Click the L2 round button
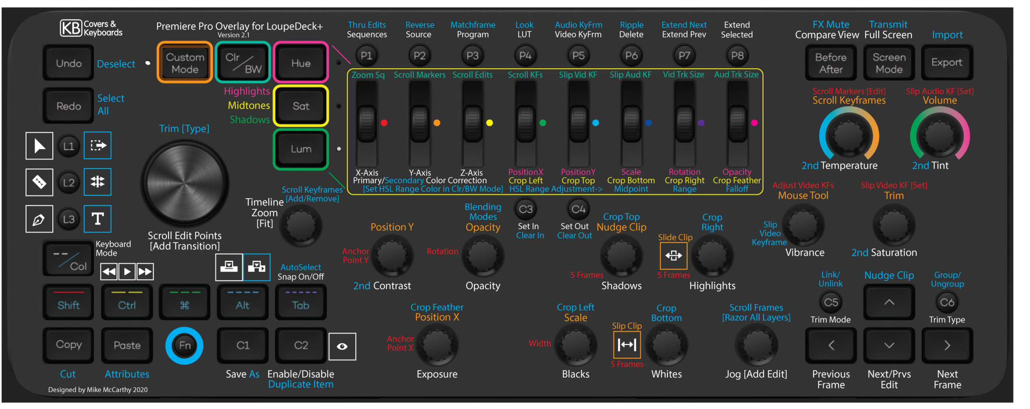Screen dimensions: 1030x409 pyautogui.click(x=69, y=182)
